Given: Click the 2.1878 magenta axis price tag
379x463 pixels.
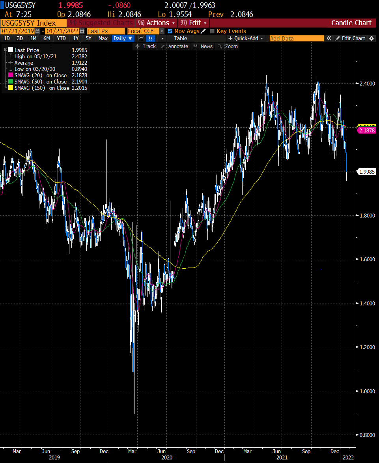Looking at the screenshot, I should point(367,130).
